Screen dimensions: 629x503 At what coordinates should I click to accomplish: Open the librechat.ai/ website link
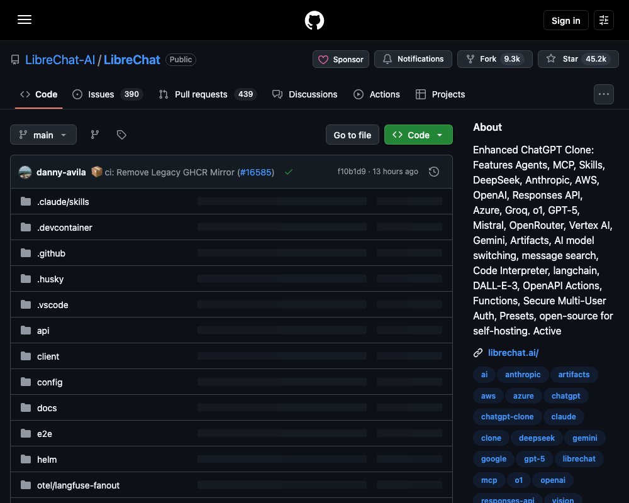513,353
